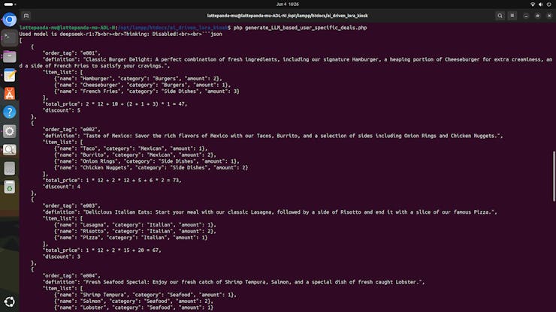
Task: Click the total_price line equal to 73
Action: [x=112, y=180]
